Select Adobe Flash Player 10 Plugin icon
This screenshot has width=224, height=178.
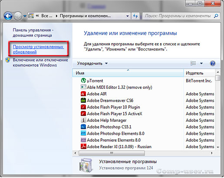[x=83, y=107]
